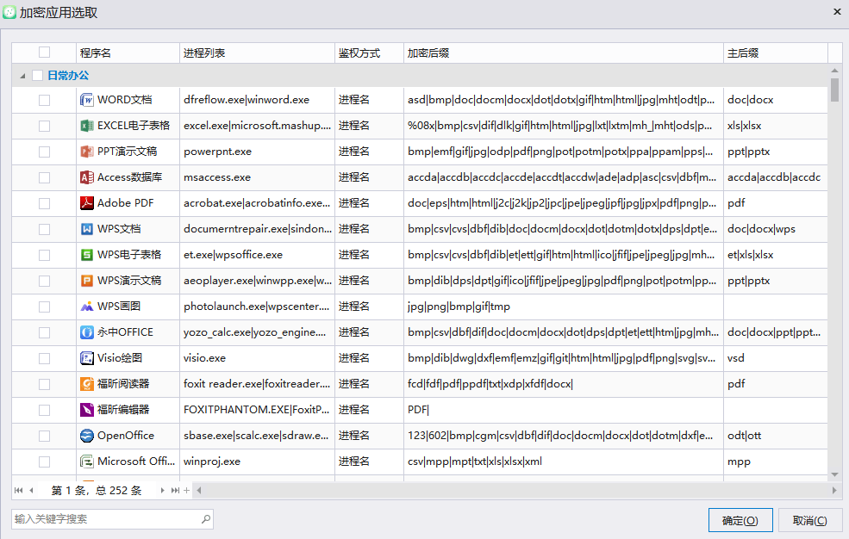Check the 福昕阅读器 row checkbox

(45, 384)
